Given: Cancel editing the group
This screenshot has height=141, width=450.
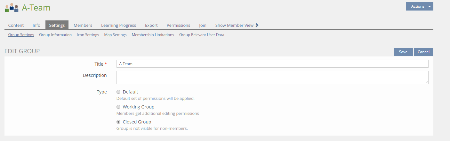Looking at the screenshot, I should pos(423,52).
